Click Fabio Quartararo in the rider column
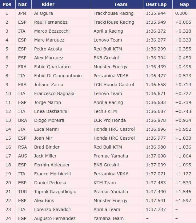 point(53,67)
